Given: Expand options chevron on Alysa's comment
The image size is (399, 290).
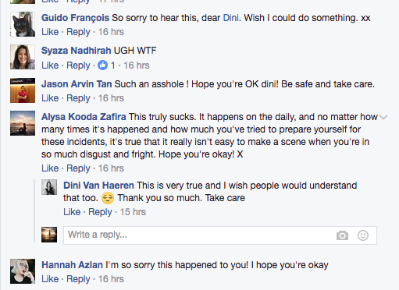Looking at the screenshot, I should coord(383,117).
